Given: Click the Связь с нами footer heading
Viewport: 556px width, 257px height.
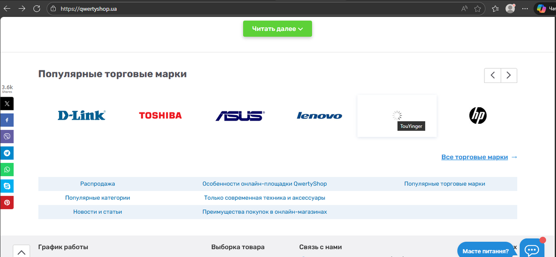Looking at the screenshot, I should pos(321,247).
